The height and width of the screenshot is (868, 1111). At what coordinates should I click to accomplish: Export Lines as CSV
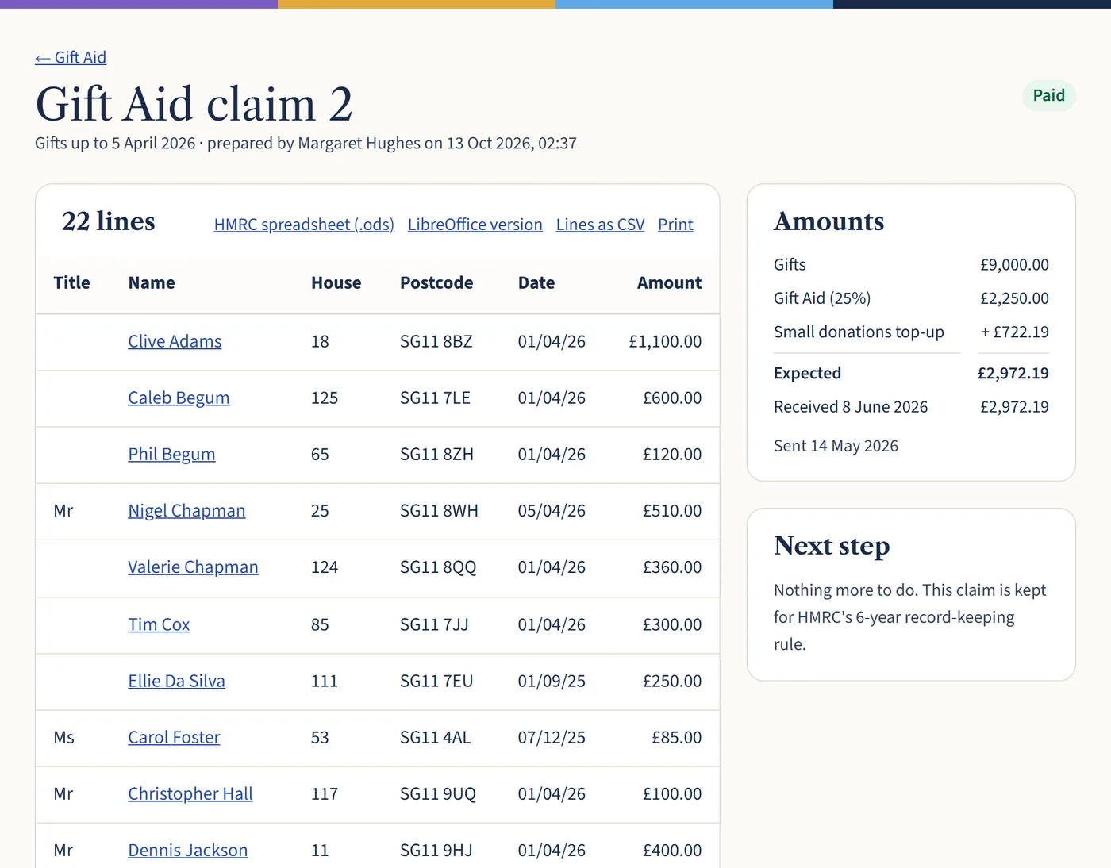point(601,225)
